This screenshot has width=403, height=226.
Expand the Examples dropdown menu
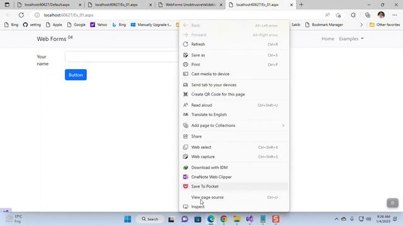[x=351, y=39]
